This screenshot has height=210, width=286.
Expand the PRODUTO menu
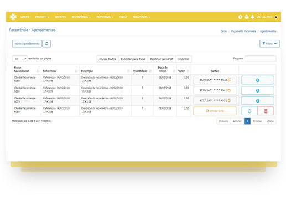(42, 17)
